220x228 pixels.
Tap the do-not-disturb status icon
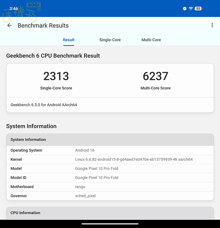point(185,9)
